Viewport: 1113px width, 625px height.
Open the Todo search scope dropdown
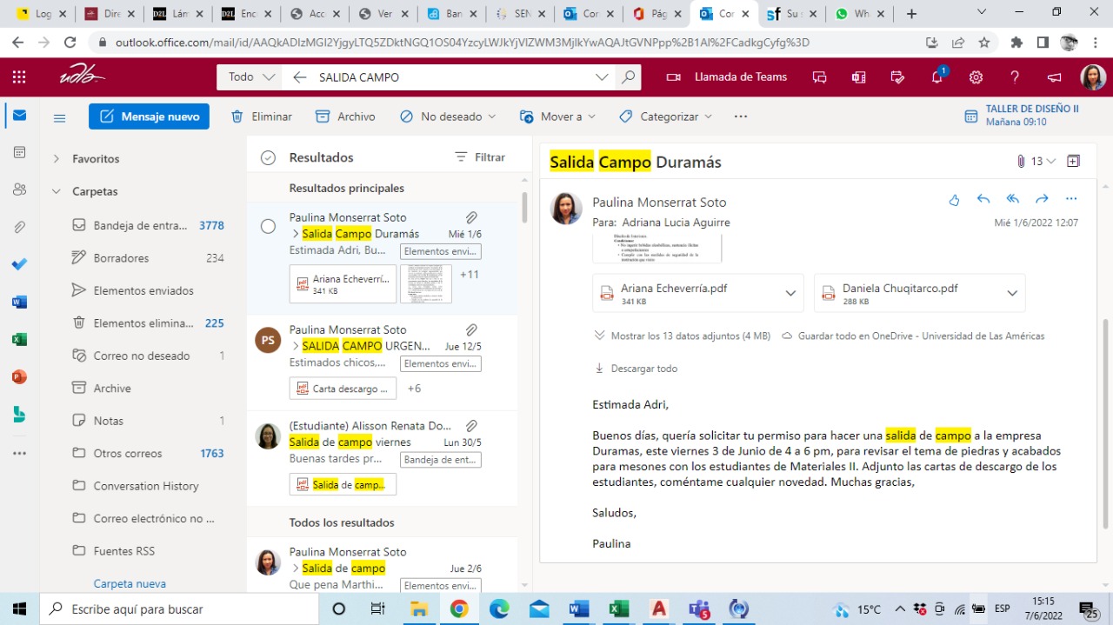[250, 77]
